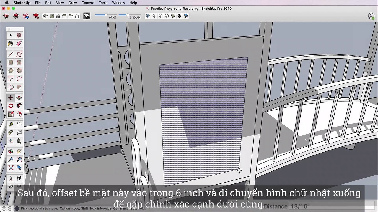Open the Extension Manager ruby icon
Screen dimensions: 378x212
pos(36,16)
